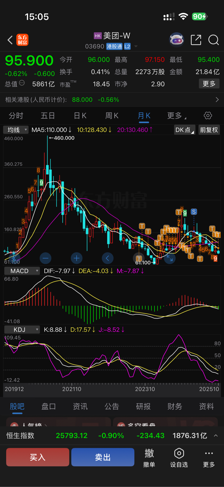224x487 pixels.
Task: Open the KDJ indicator dropdown
Action: tap(22, 330)
